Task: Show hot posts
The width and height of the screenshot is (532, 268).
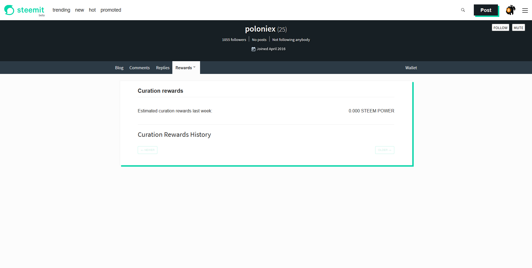Action: click(x=92, y=10)
